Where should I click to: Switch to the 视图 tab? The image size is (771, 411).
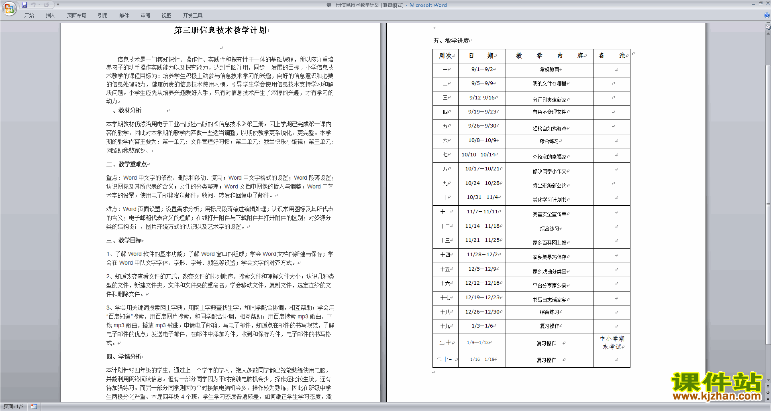point(167,16)
